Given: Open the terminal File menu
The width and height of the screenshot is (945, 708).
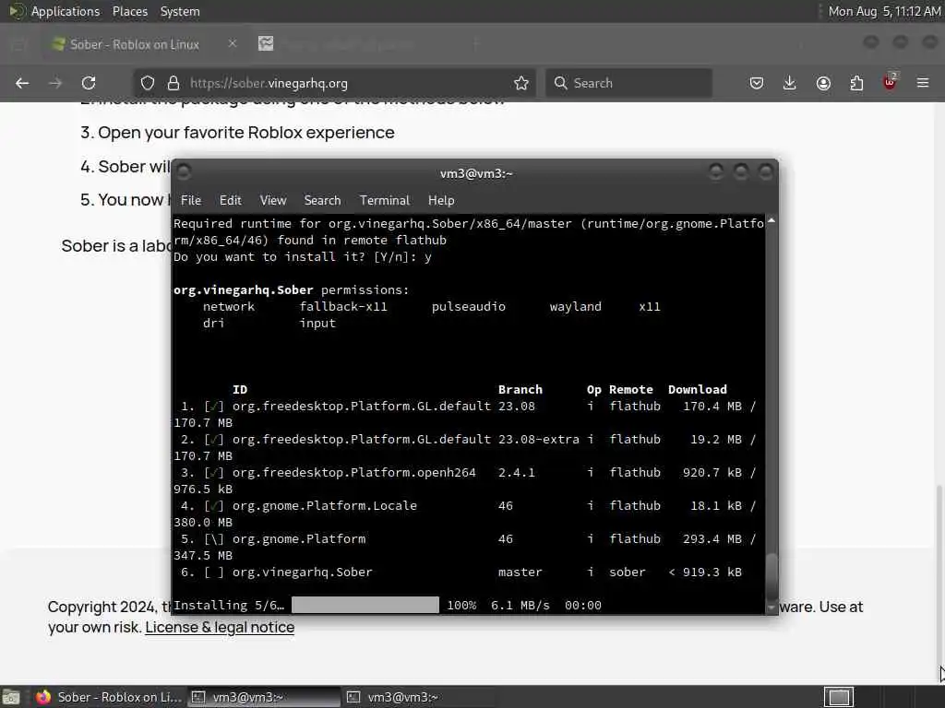Looking at the screenshot, I should coord(190,200).
